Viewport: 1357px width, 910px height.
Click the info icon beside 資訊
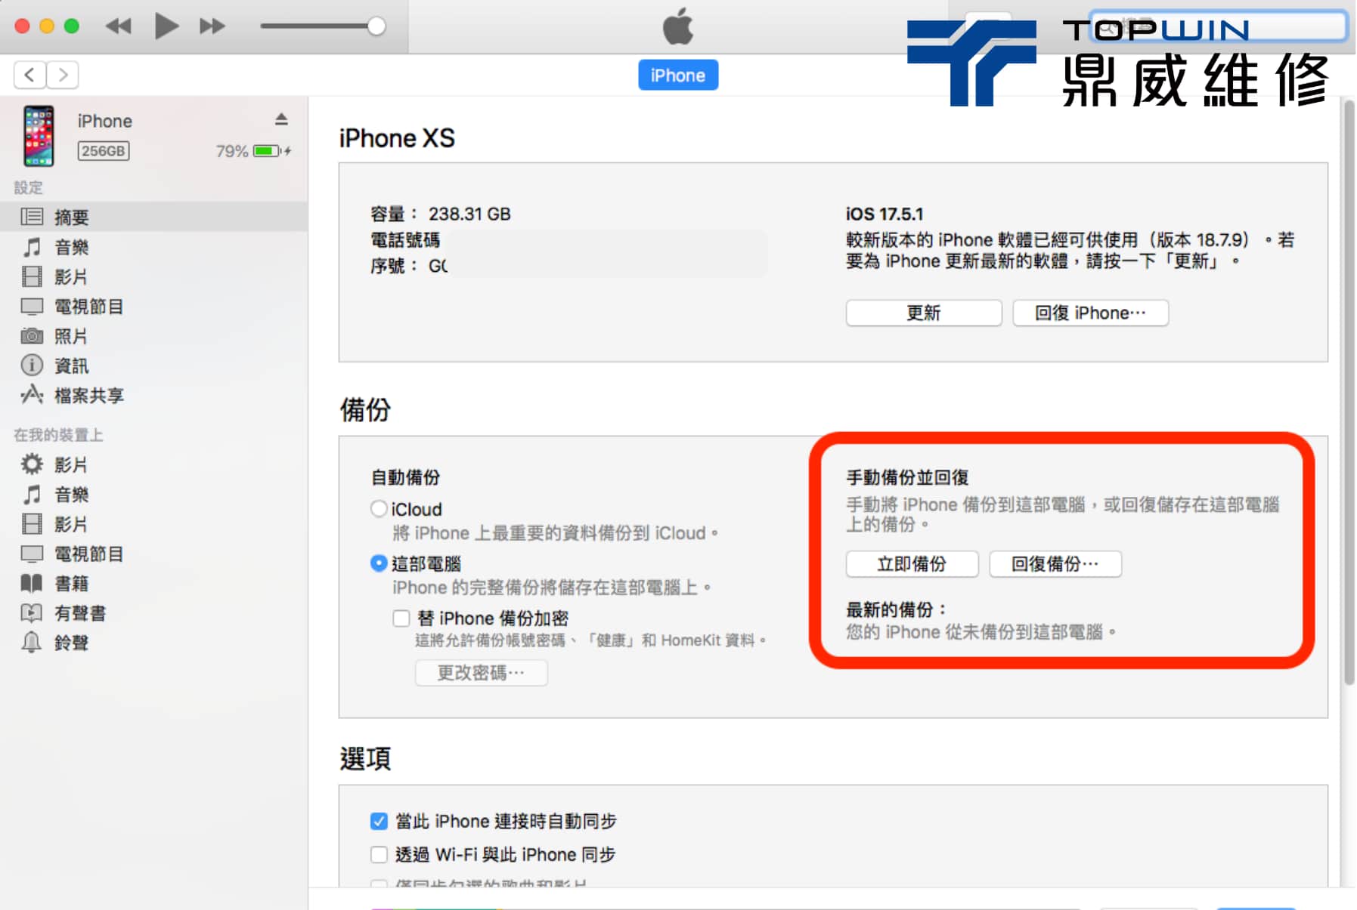[x=32, y=366]
